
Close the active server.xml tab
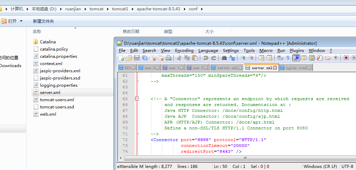coord(275,68)
